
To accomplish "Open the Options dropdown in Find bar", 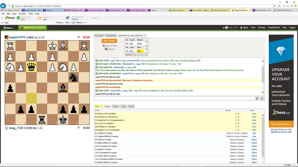I will pos(81,23).
